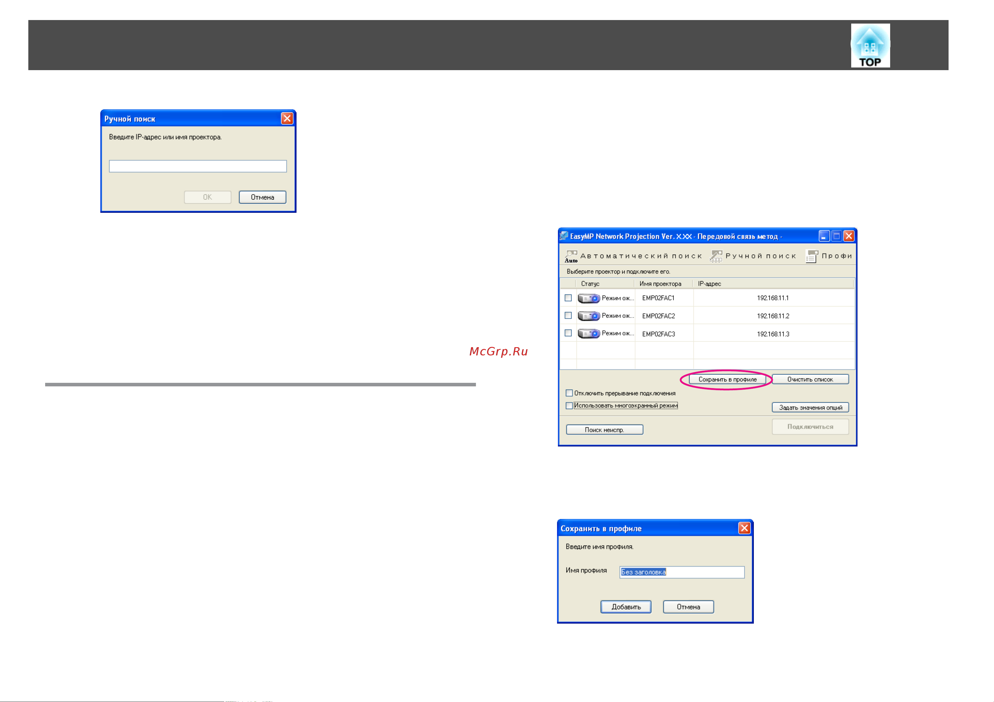Click Очистить список button
994x702 pixels.
810,379
